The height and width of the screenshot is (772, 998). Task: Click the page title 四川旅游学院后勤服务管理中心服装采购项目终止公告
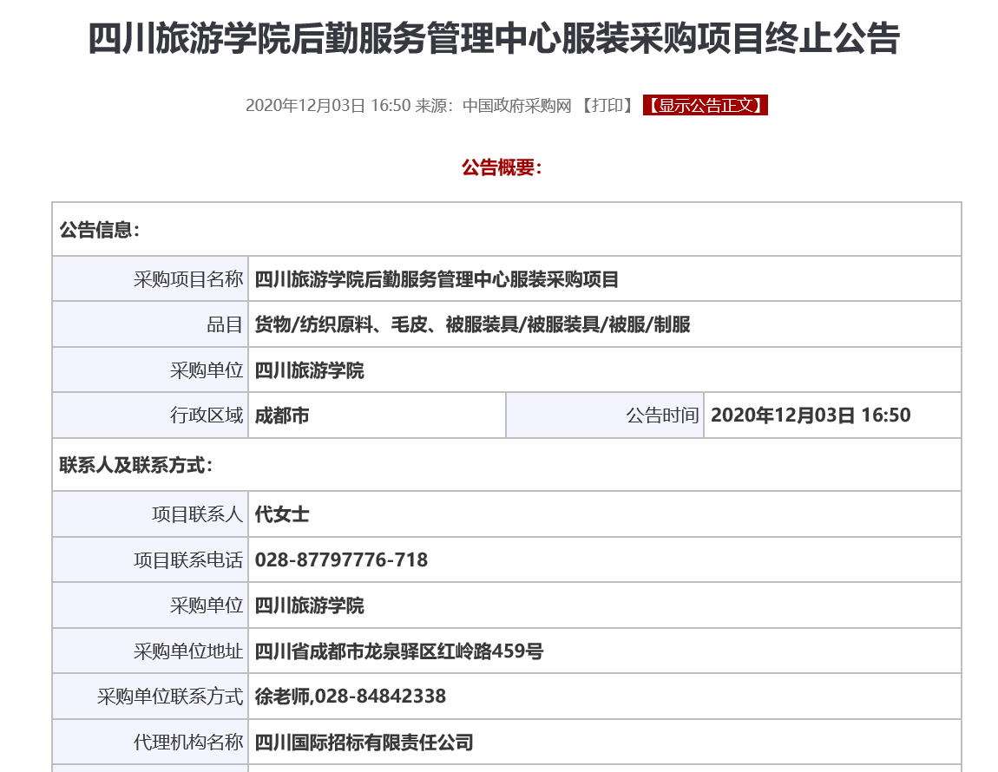[493, 38]
